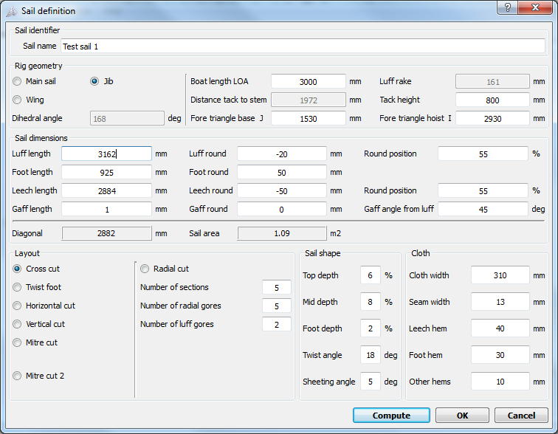Click the Luff length input box
Viewport: 558px width, 434px height.
(106, 154)
